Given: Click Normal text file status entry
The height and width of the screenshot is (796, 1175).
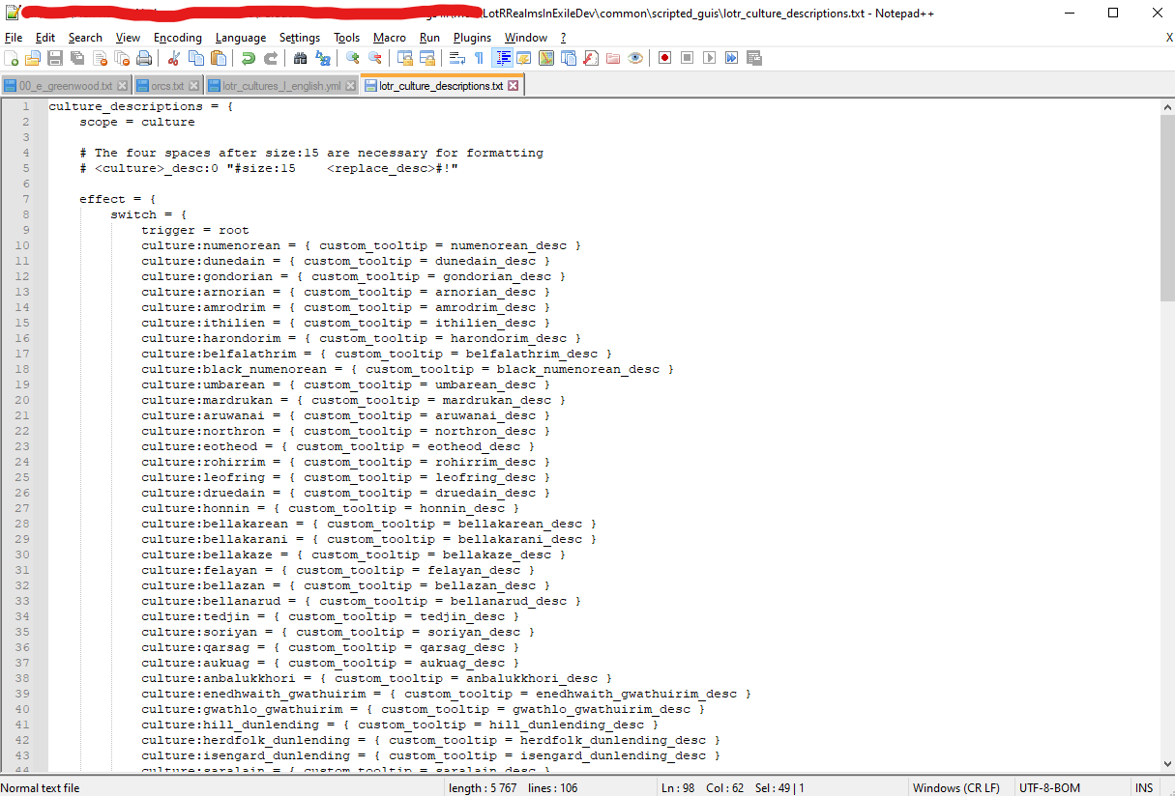Looking at the screenshot, I should (41, 787).
